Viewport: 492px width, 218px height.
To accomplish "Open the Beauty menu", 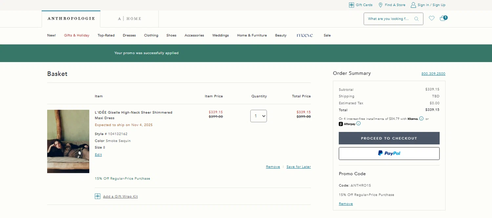I will tap(281, 35).
